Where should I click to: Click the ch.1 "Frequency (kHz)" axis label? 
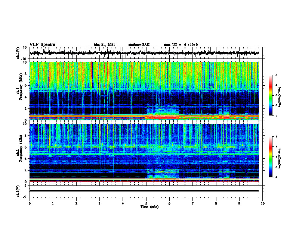tap(20, 86)
